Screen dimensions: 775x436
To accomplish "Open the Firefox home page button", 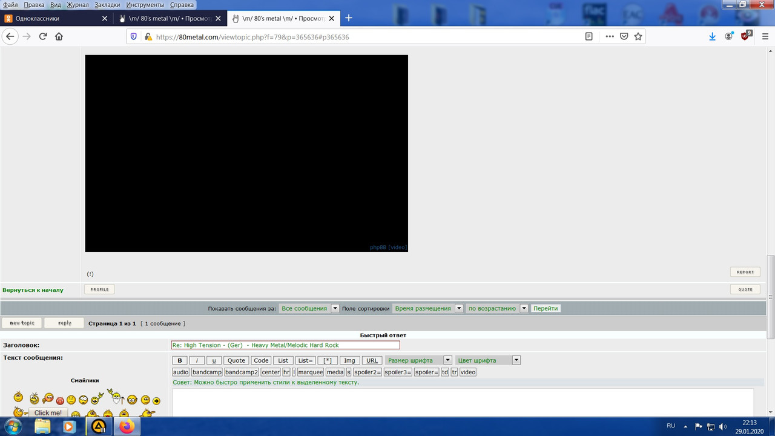I will 59,36.
